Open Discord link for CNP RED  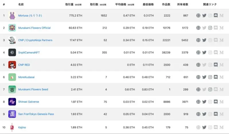216,65
